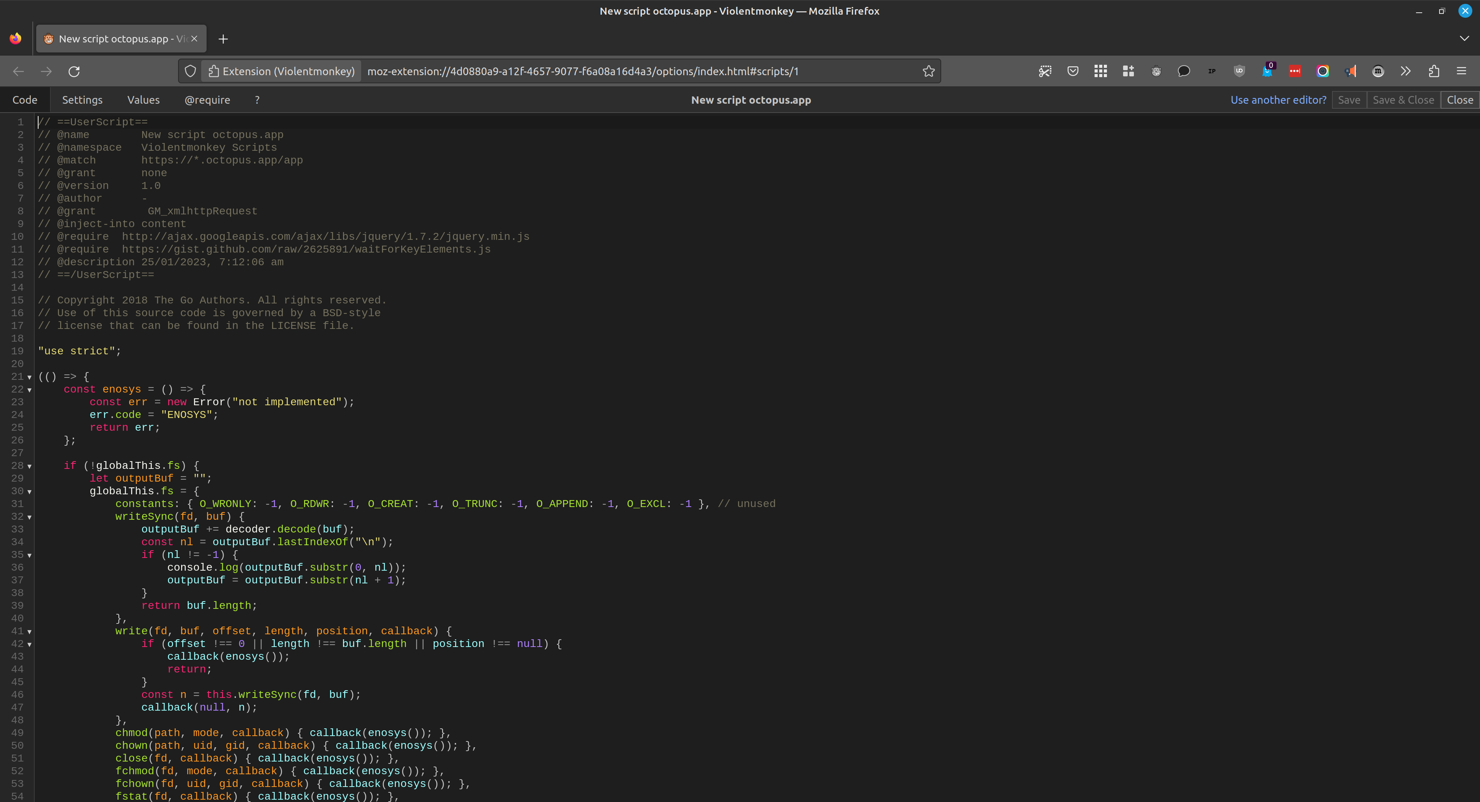Go forward one page
The image size is (1480, 802).
[46, 71]
